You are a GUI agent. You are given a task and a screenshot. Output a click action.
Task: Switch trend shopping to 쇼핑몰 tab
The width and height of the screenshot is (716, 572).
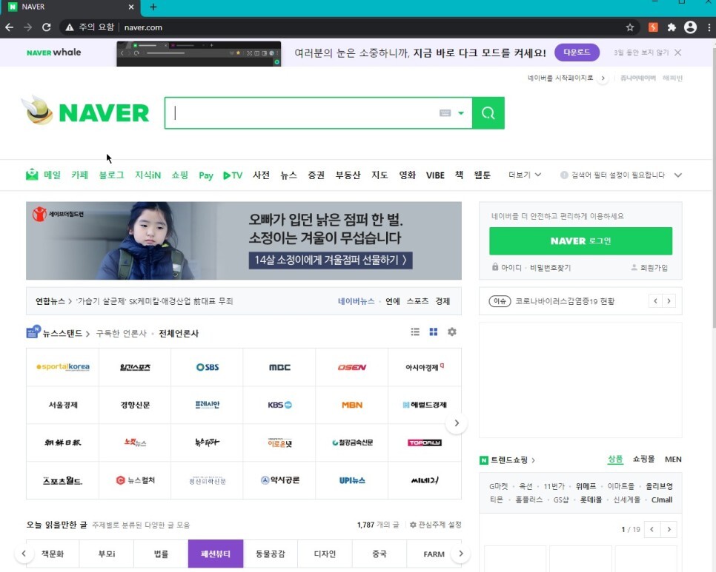[643, 459]
